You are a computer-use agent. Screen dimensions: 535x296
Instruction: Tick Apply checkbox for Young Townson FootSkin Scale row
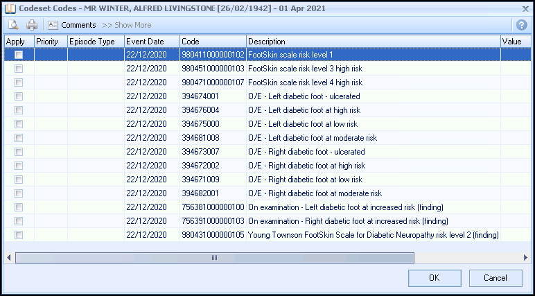[19, 235]
